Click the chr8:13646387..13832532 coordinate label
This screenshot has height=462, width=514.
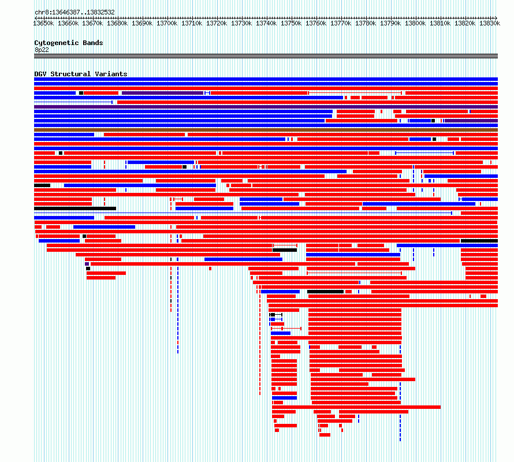pyautogui.click(x=75, y=12)
